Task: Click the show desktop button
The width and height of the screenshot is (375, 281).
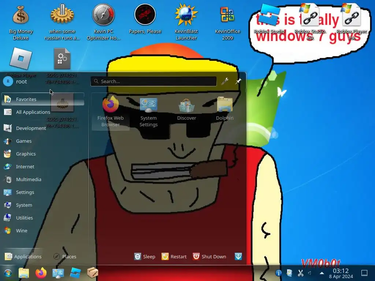Action: pyautogui.click(x=364, y=273)
